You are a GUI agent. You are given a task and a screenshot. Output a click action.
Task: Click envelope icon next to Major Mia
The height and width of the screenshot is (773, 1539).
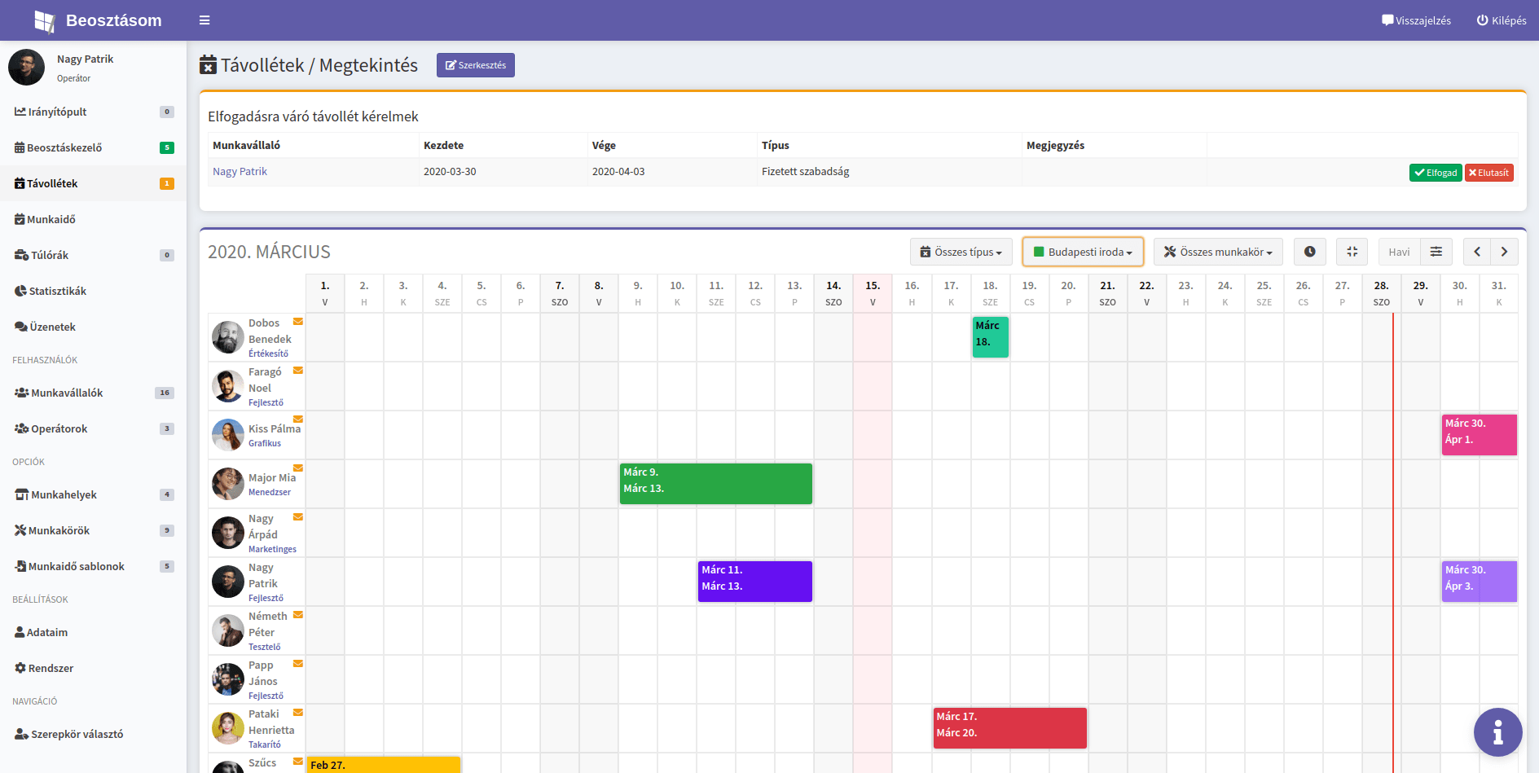tap(298, 468)
